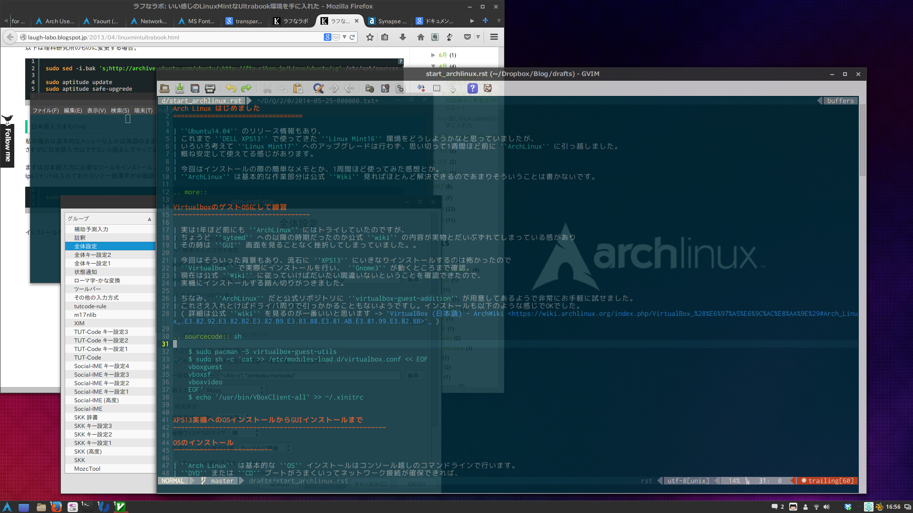
Task: Select SKK 辞書 in group list
Action: tap(110, 417)
